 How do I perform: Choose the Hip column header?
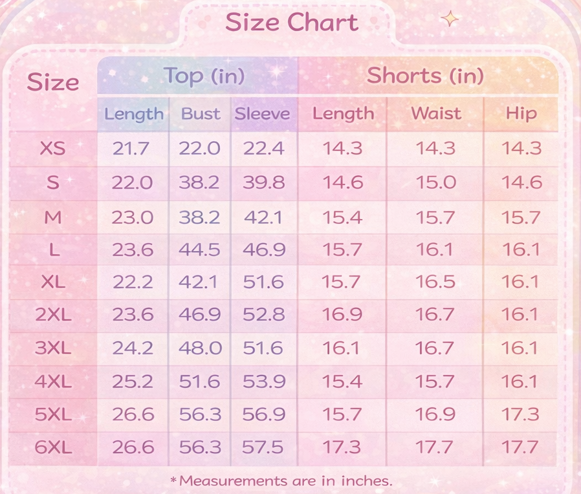pos(521,114)
